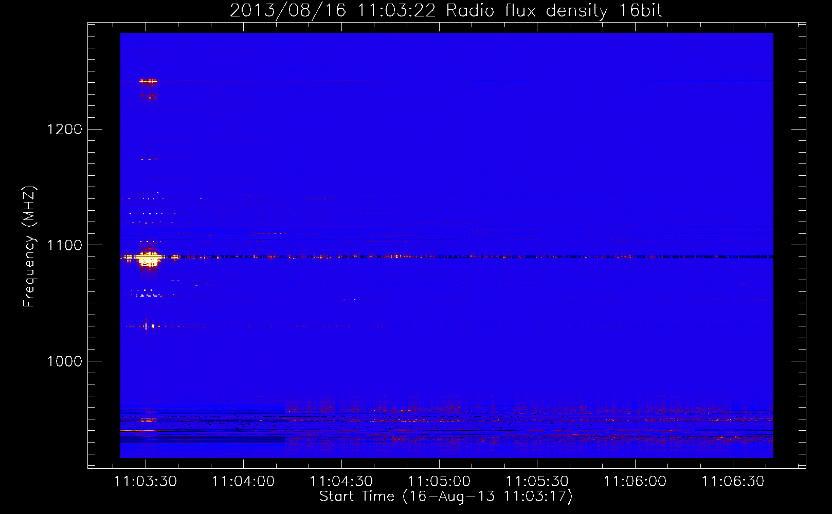Click the 11:03:30 time tick label
This screenshot has height=514, width=832.
pyautogui.click(x=146, y=482)
